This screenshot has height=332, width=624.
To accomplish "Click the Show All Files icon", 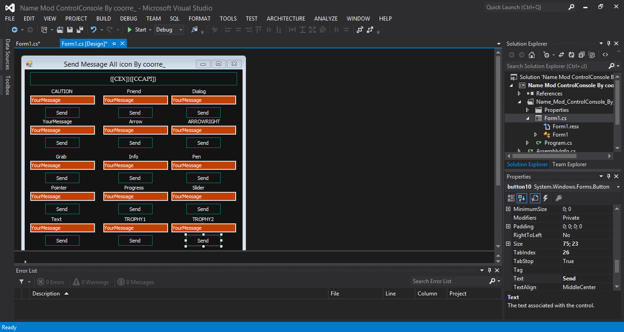I will [x=592, y=55].
